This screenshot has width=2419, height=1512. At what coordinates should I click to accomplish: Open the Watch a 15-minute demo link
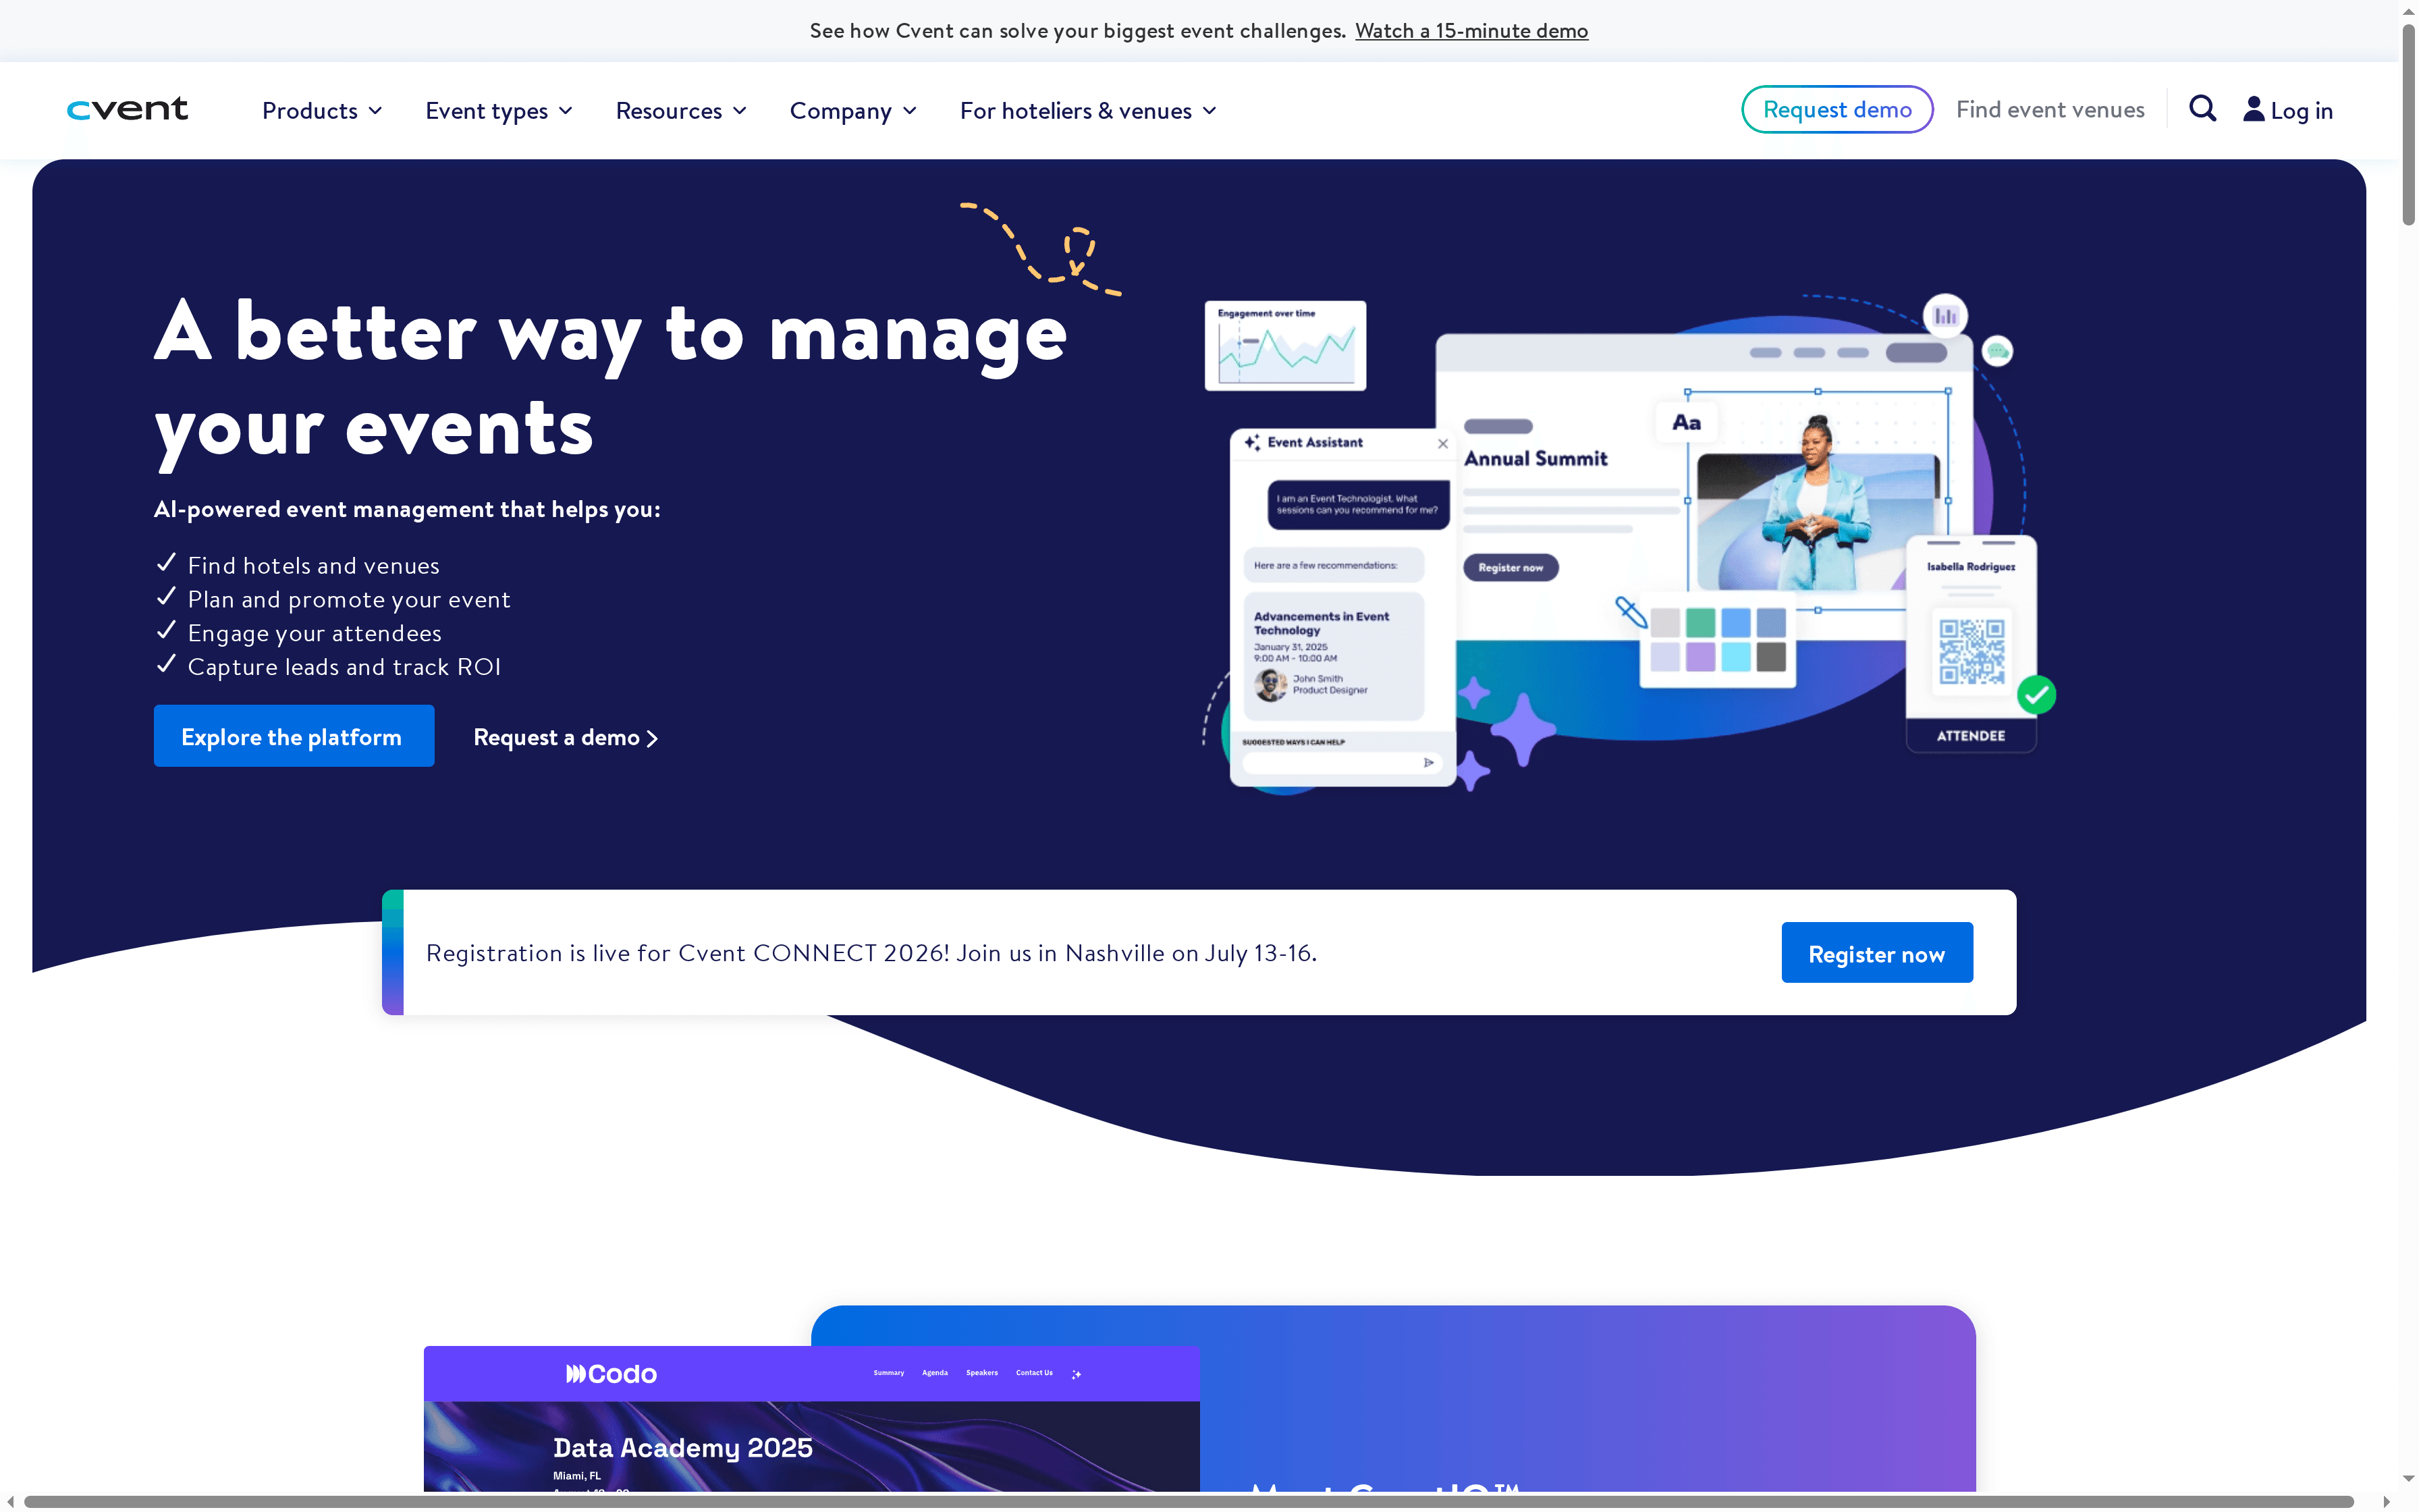[x=1471, y=30]
